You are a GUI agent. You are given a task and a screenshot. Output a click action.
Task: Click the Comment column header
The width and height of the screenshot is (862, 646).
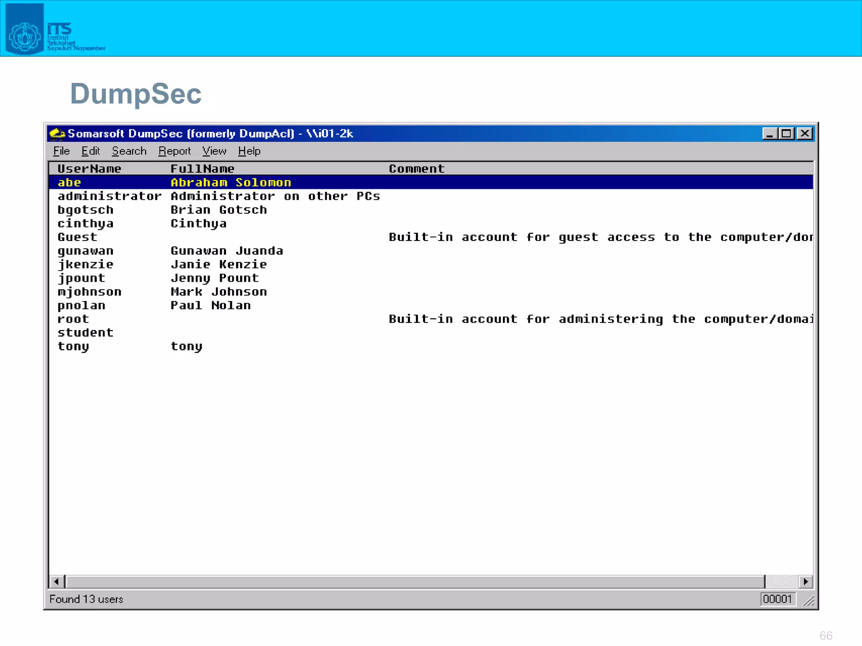[417, 169]
